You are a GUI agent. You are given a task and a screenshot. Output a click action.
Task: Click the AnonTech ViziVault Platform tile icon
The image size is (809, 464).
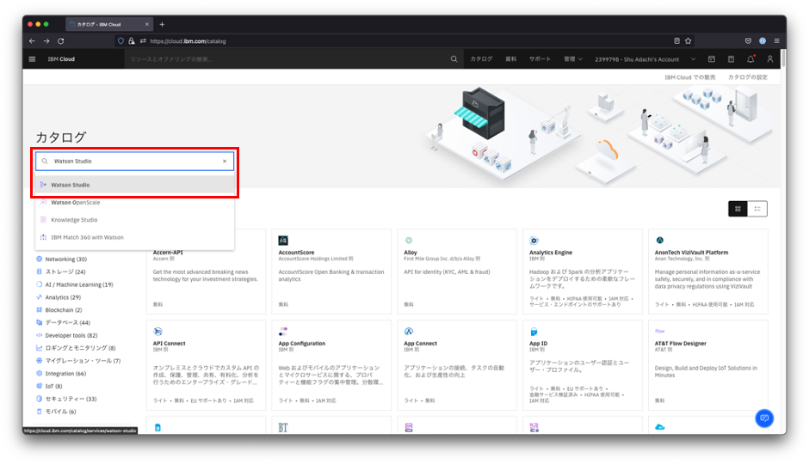[659, 241]
